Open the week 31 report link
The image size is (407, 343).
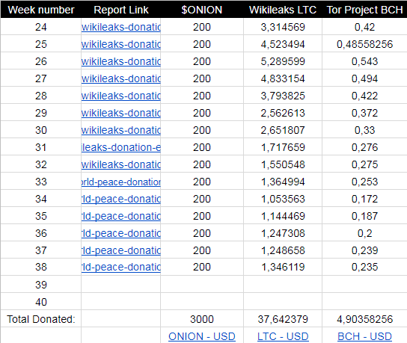point(121,147)
